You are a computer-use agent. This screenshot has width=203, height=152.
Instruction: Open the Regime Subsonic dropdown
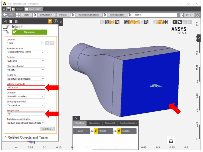(x=26, y=61)
